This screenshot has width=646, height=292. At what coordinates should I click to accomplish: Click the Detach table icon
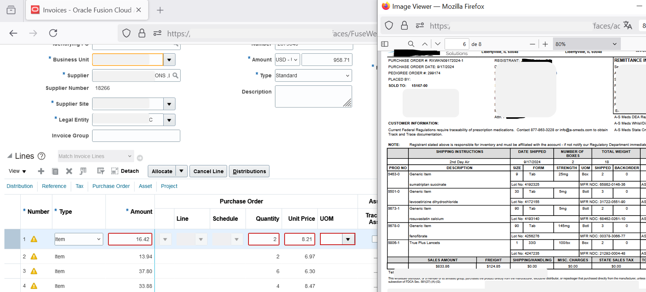[115, 171]
